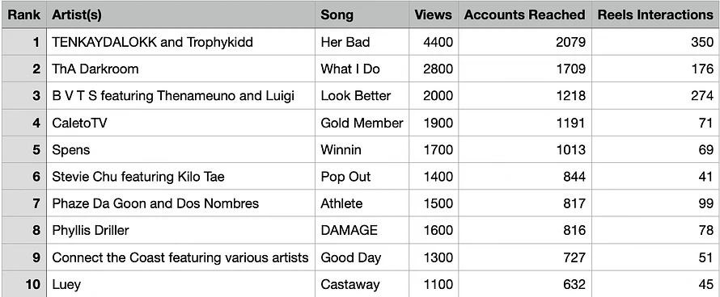720x297 pixels.
Task: Click the Stevie Chu featuring Kilo Tae cell
Action: click(181, 177)
